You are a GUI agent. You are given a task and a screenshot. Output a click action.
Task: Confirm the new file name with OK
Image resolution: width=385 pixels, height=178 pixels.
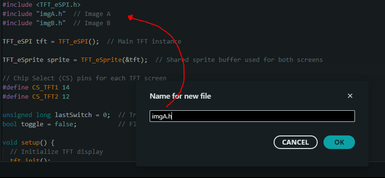point(339,142)
